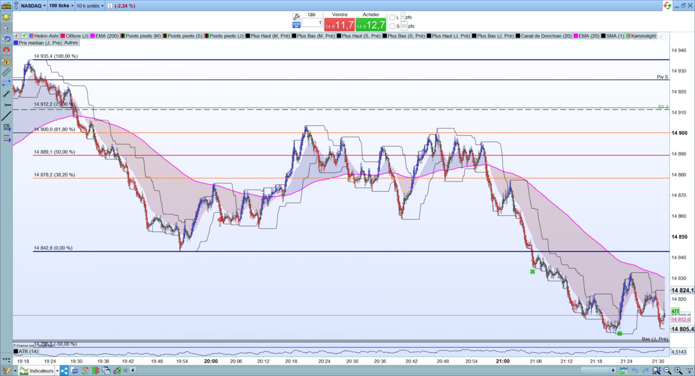Viewport: 695px width, 376px height.
Task: Click the blue keyboard icon
Action: (296, 25)
